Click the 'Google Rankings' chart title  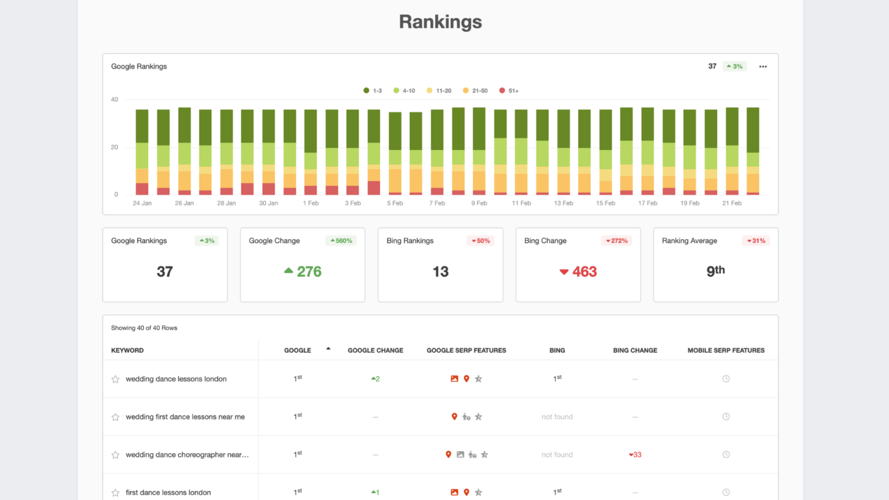click(x=139, y=67)
